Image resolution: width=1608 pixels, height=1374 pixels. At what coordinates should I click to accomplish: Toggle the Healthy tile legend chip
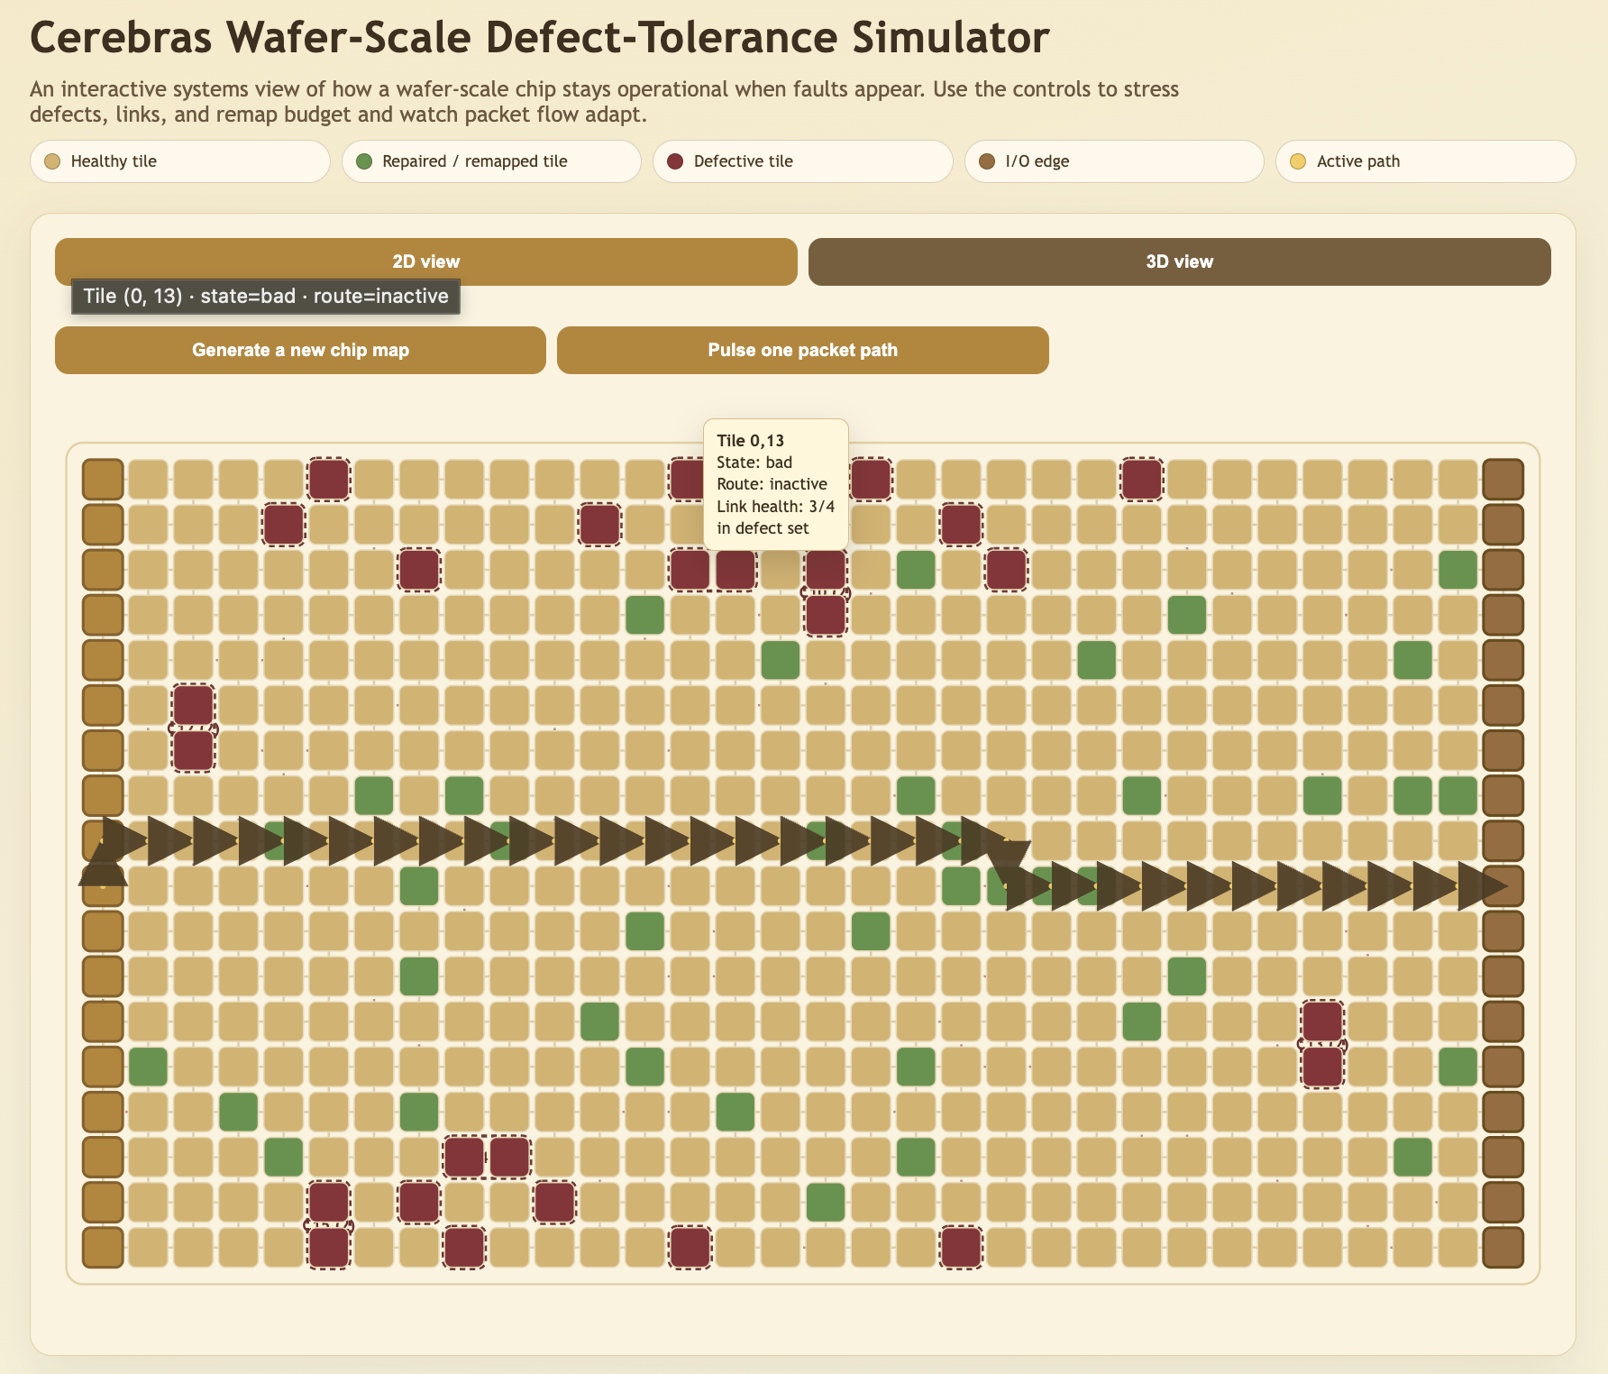(180, 161)
